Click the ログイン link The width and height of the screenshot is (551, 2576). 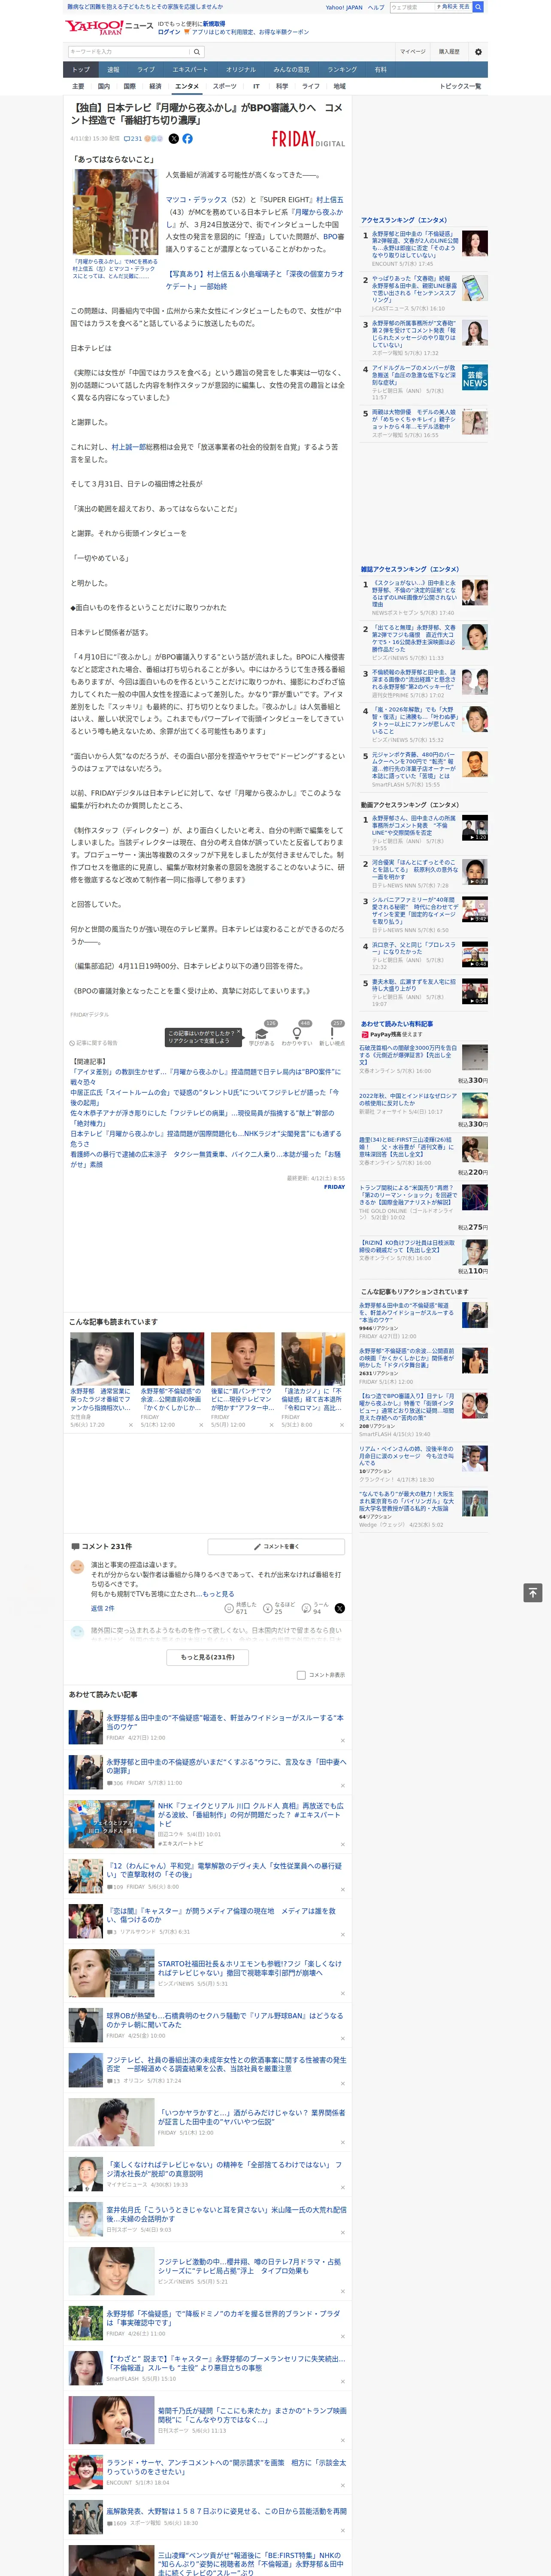169,32
